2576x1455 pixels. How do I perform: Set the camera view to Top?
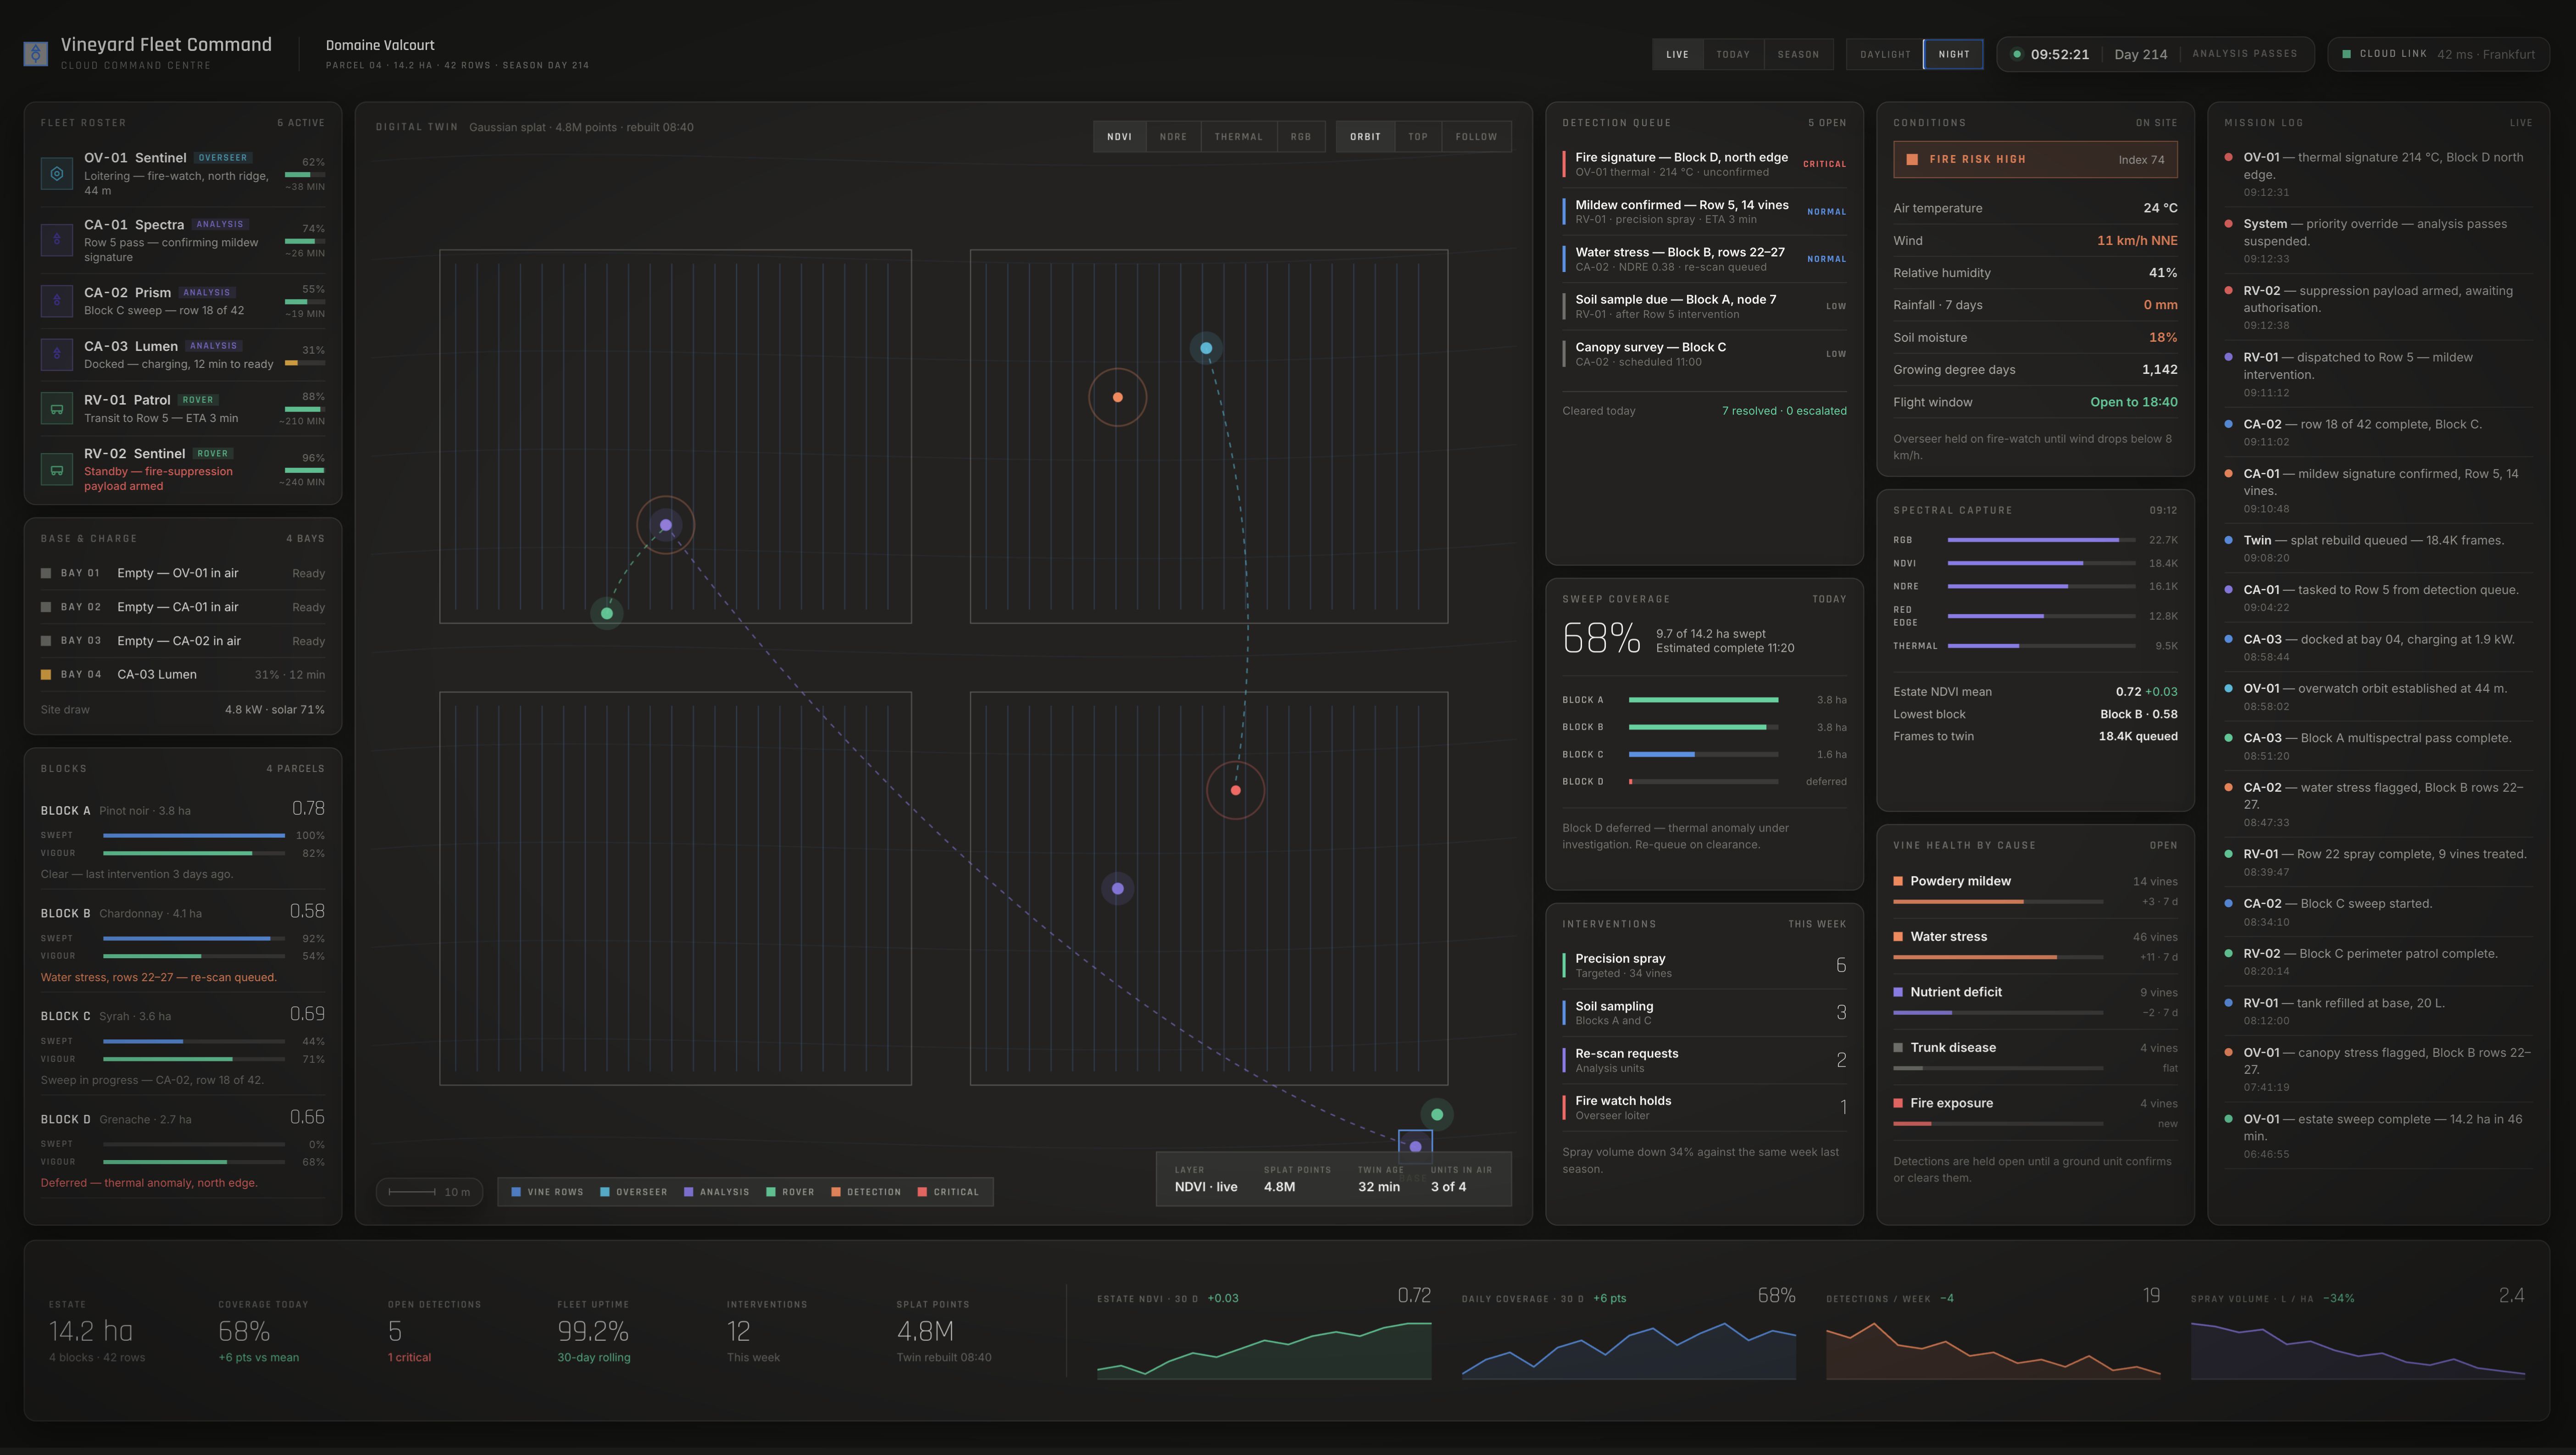[x=1418, y=137]
